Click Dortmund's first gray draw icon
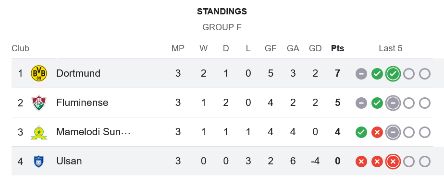 tap(361, 74)
